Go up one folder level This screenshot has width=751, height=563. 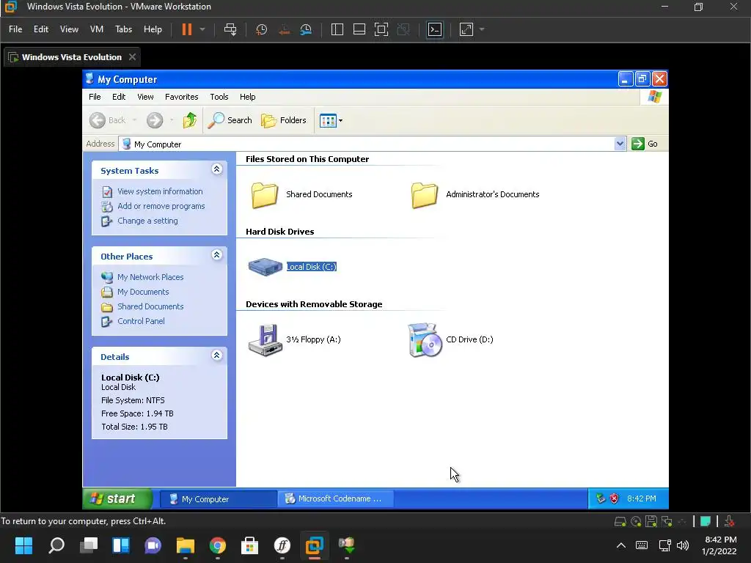[x=190, y=120]
